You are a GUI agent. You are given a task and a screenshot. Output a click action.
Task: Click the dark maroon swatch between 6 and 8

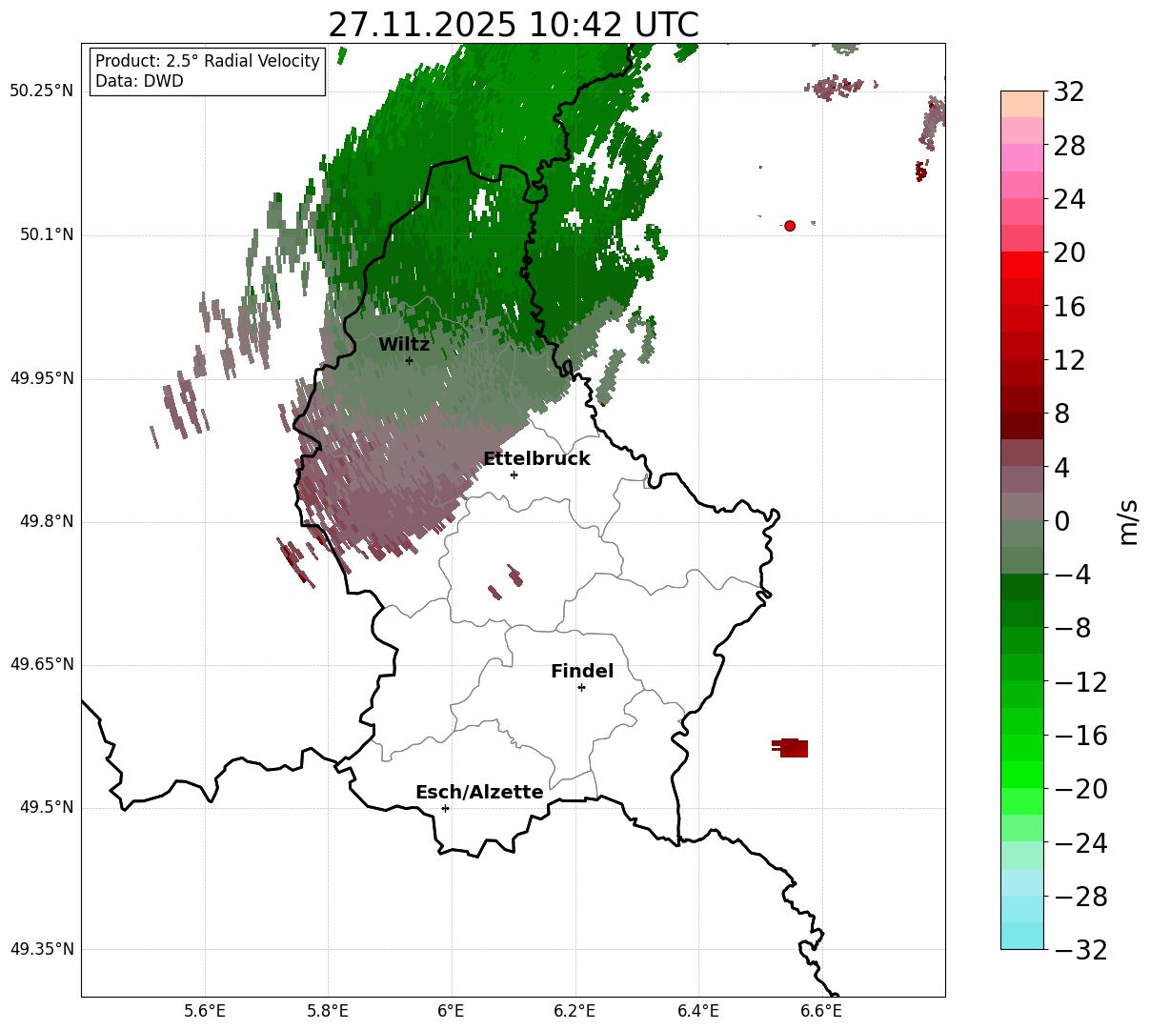pos(1022,426)
